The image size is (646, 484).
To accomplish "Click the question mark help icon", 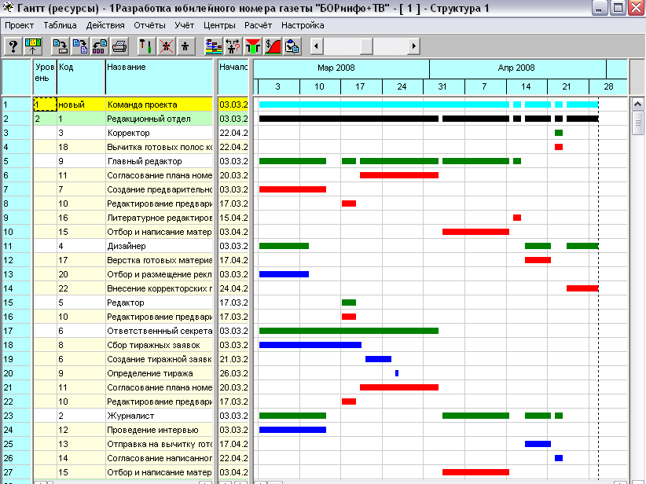I will [x=13, y=46].
